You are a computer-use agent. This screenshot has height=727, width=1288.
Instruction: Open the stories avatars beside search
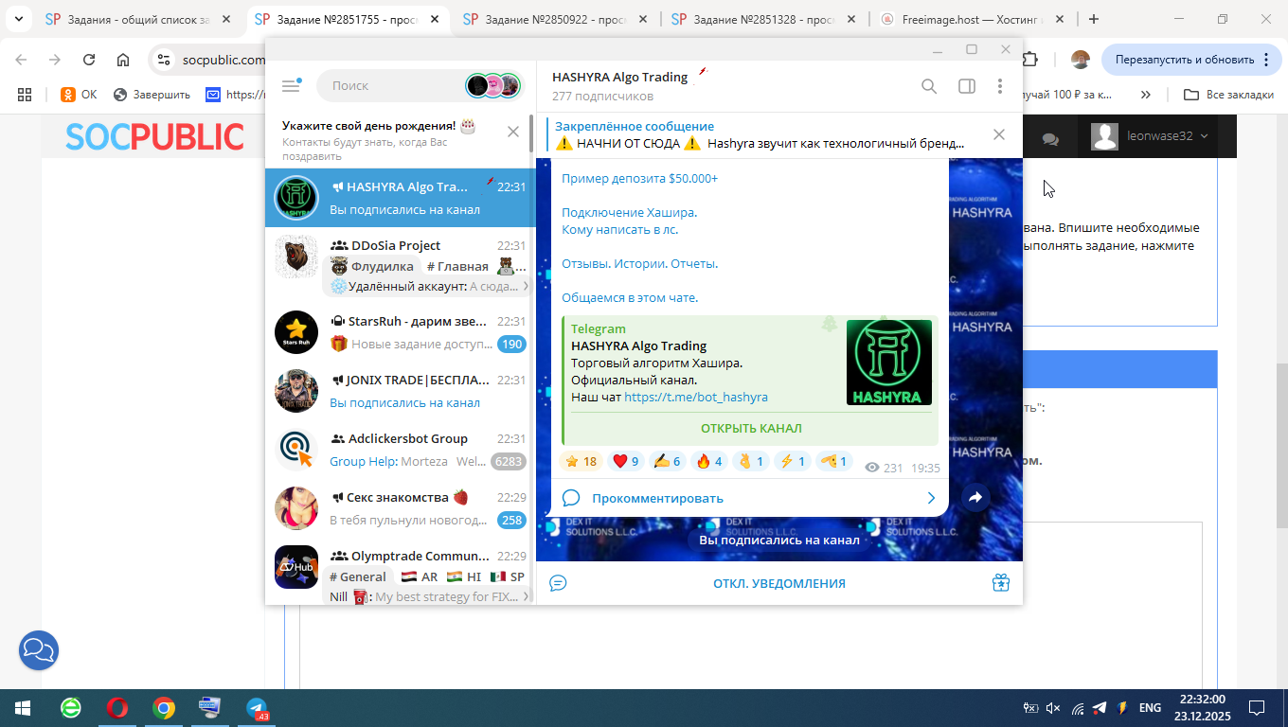tap(493, 85)
